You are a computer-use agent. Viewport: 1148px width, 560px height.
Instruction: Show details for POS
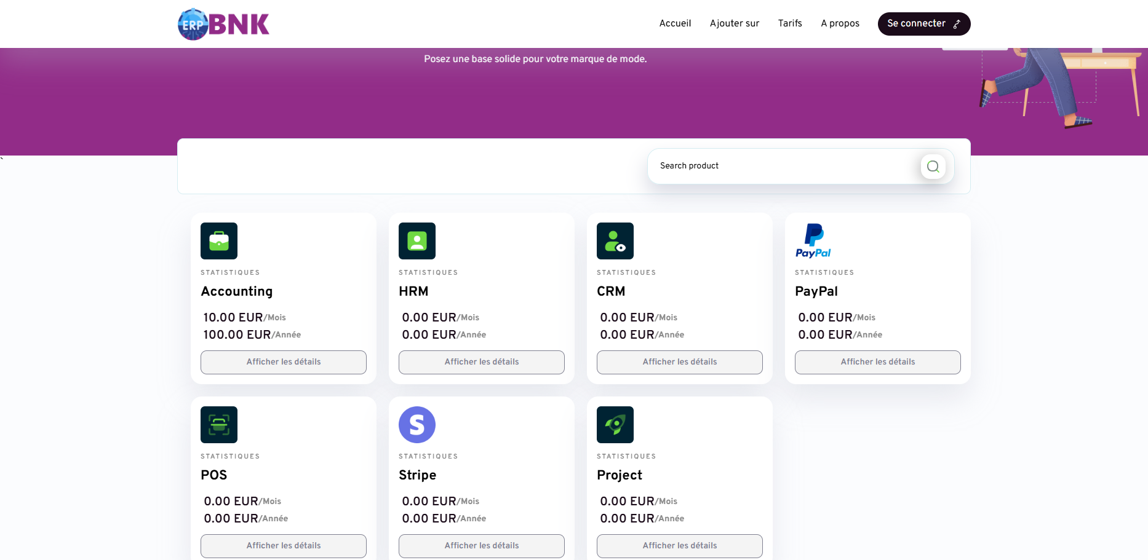tap(284, 546)
